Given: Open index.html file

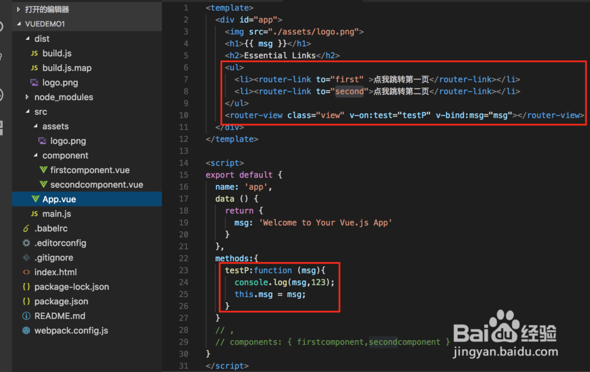Looking at the screenshot, I should point(55,272).
